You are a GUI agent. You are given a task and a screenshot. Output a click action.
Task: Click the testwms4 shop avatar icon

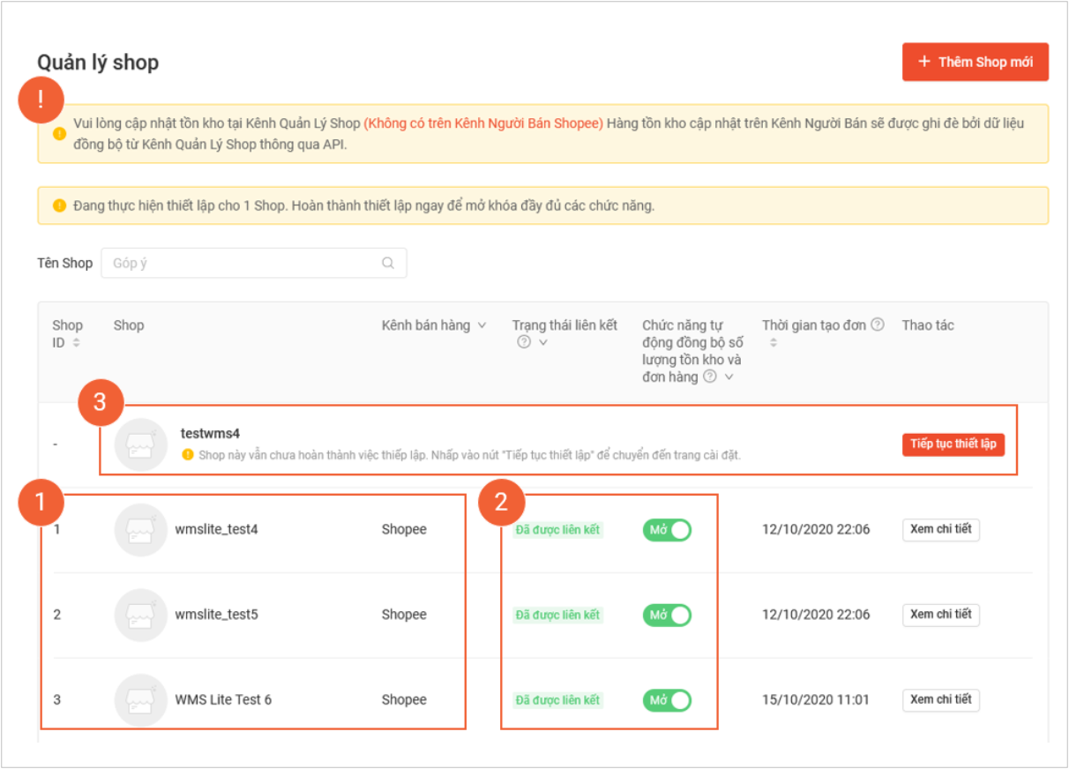point(141,444)
